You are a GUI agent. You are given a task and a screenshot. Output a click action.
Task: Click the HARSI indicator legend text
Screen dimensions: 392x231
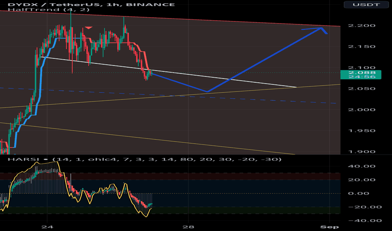145,159
